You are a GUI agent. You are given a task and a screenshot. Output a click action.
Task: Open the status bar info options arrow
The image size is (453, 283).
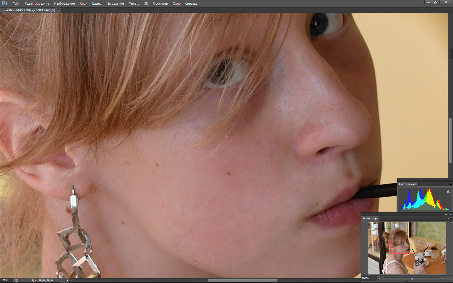pyautogui.click(x=67, y=281)
